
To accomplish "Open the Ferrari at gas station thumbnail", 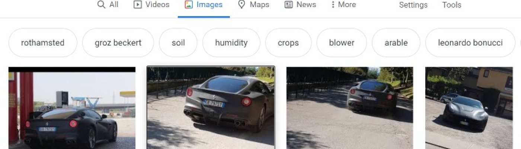I will (x=72, y=108).
